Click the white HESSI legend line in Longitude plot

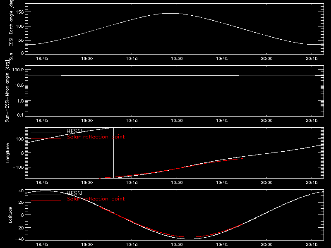click(46, 133)
